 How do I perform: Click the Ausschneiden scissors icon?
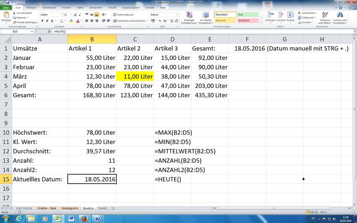(x=14, y=13)
